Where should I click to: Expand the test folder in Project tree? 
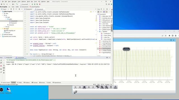pos(4,27)
